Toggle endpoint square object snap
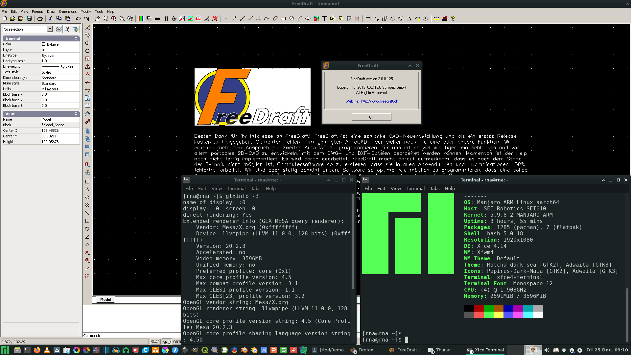The image size is (631, 355). click(x=87, y=181)
